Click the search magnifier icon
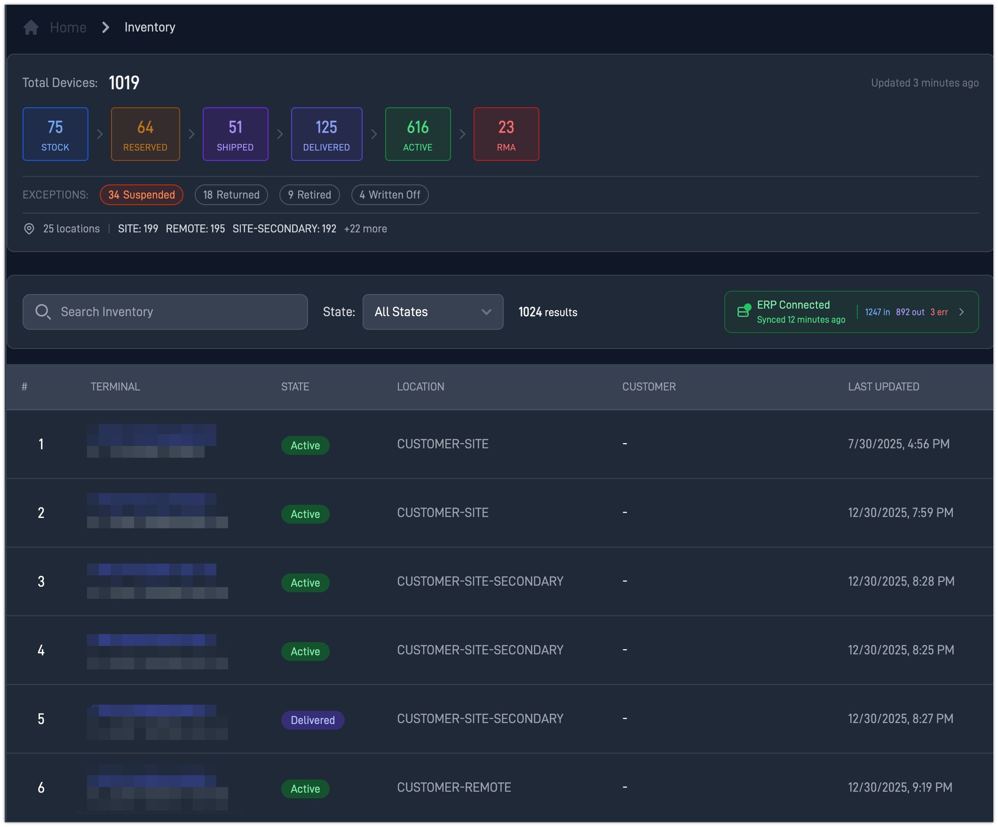 [x=43, y=312]
